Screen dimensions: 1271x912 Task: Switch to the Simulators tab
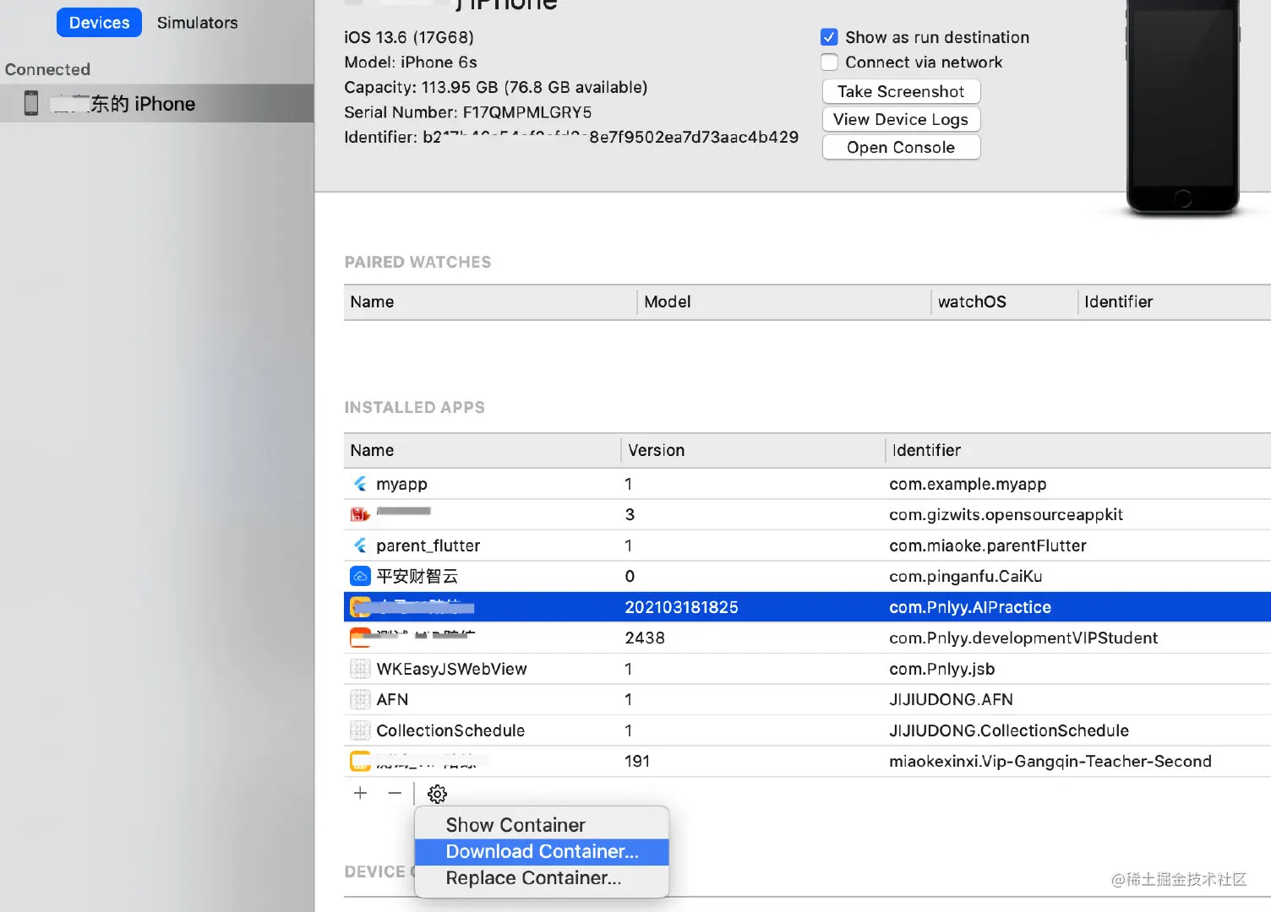click(197, 23)
